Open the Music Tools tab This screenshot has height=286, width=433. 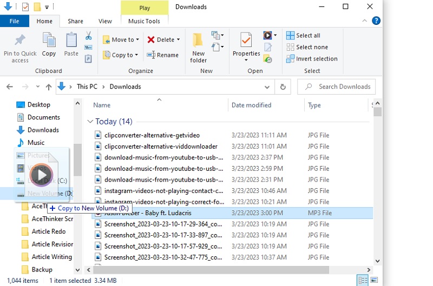pos(144,21)
